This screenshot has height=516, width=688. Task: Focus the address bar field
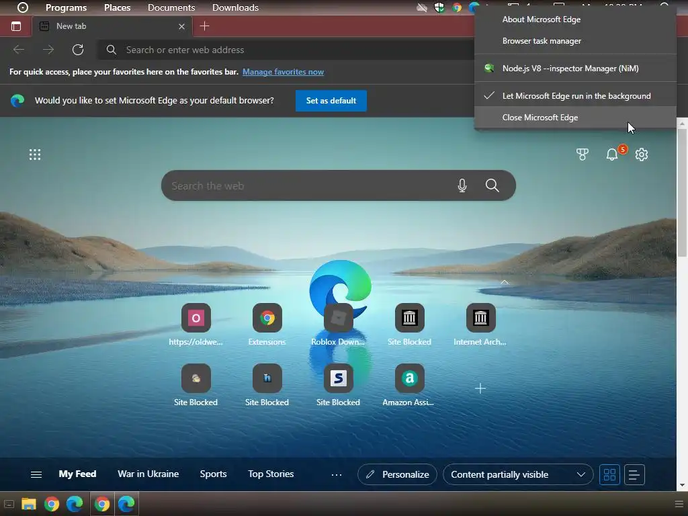coord(285,50)
